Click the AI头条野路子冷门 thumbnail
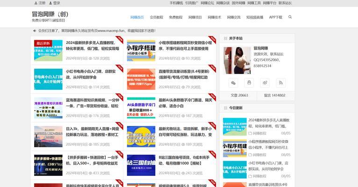358x187 pixels. (x=141, y=108)
